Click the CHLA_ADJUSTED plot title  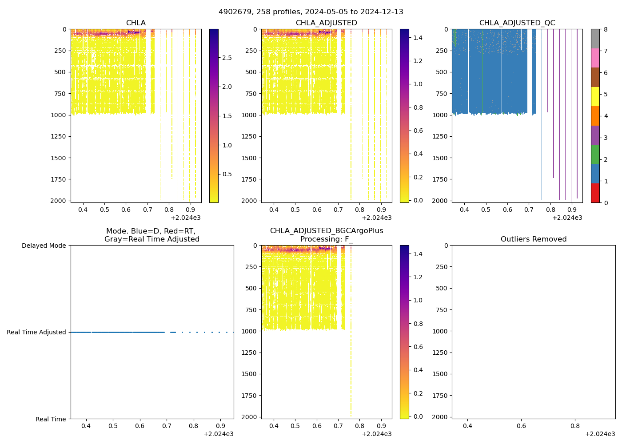click(326, 23)
